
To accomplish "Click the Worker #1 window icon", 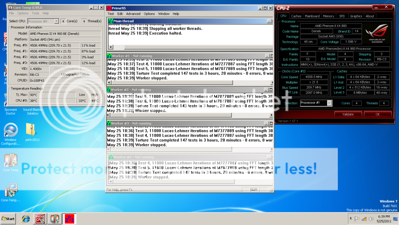I will point(109,56).
